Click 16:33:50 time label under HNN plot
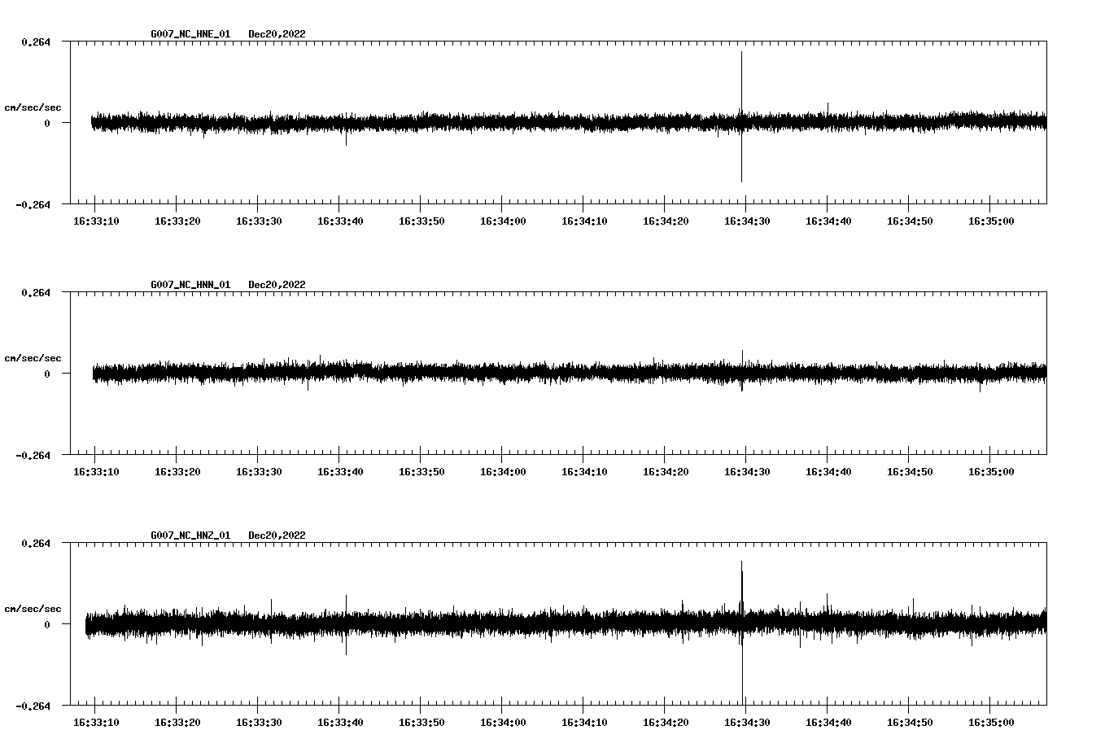The height and width of the screenshot is (752, 1105). tap(421, 472)
